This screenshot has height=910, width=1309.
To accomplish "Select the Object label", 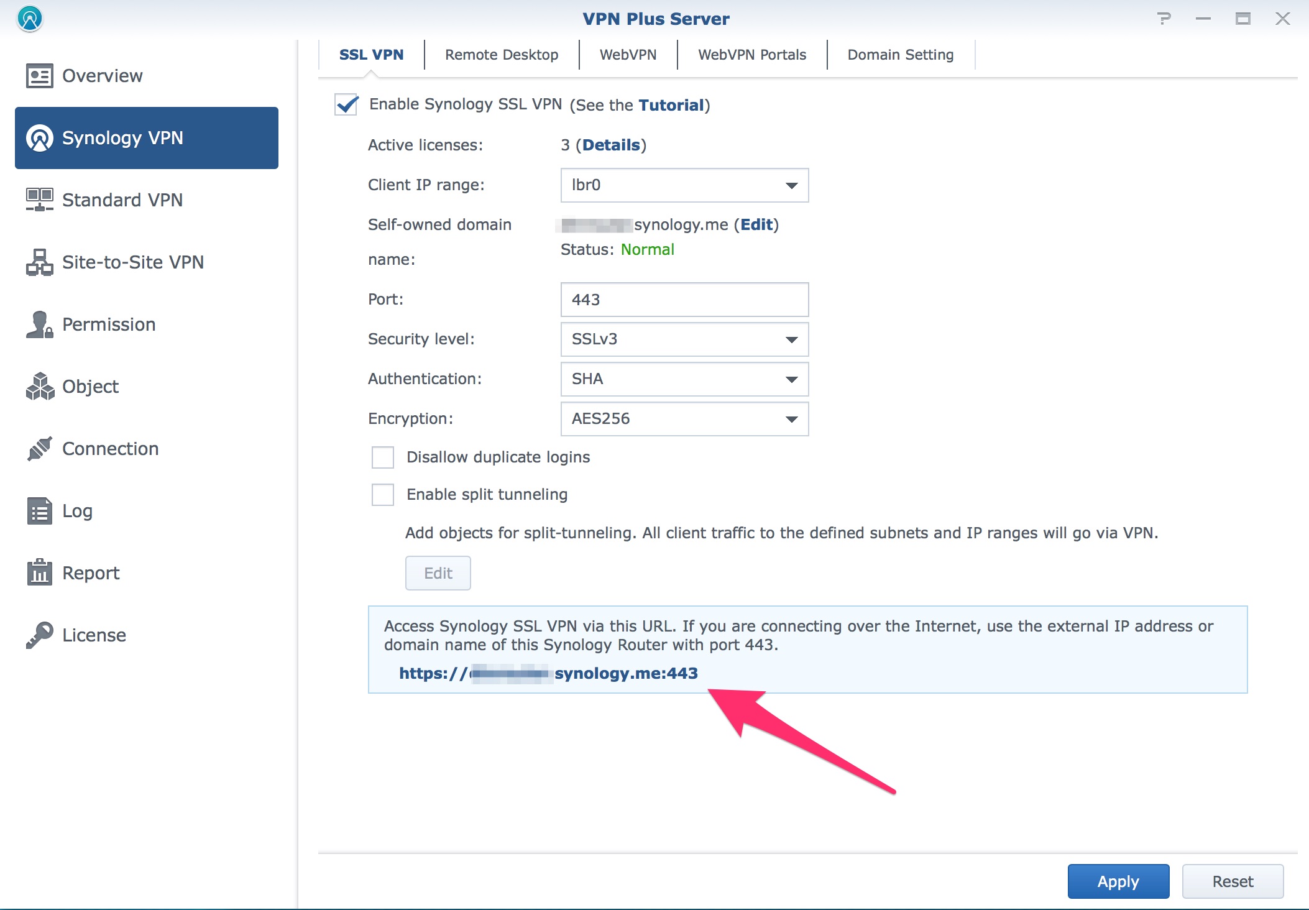I will coord(90,387).
